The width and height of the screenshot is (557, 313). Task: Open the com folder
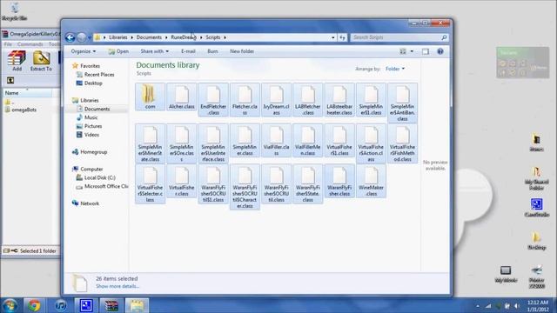pos(150,97)
